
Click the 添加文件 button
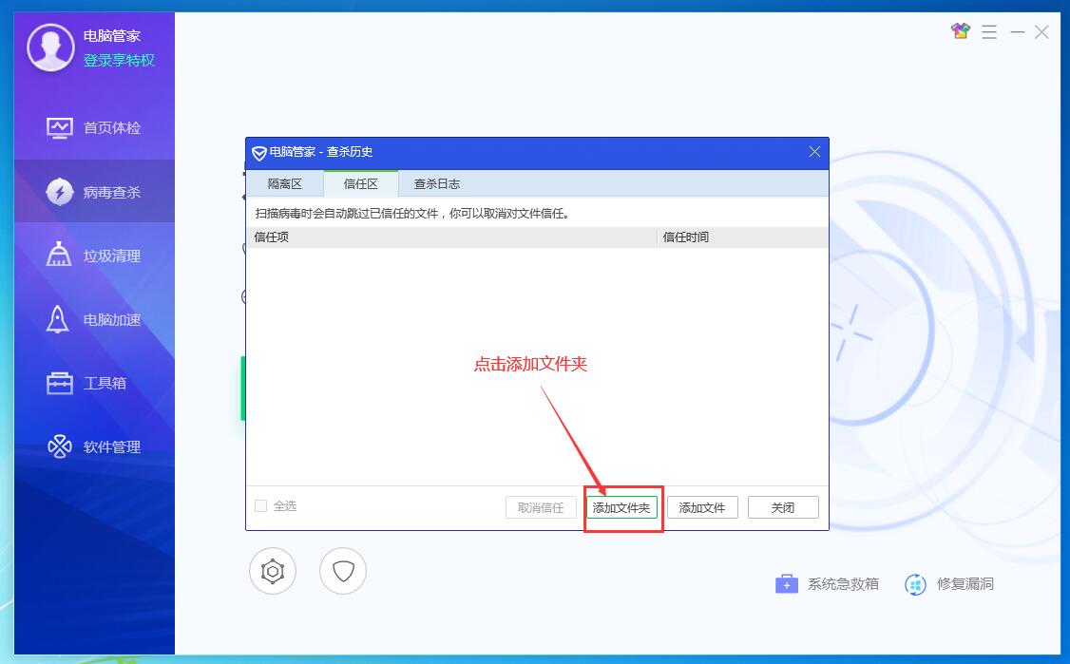pyautogui.click(x=702, y=507)
